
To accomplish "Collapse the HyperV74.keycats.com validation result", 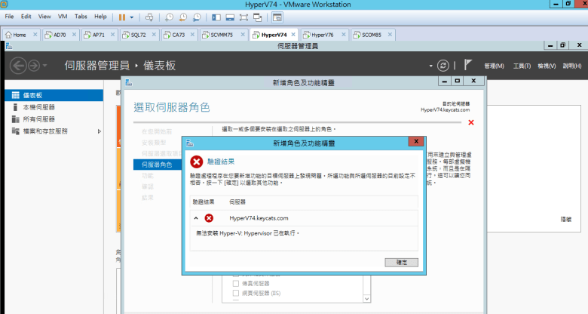I will coord(197,218).
